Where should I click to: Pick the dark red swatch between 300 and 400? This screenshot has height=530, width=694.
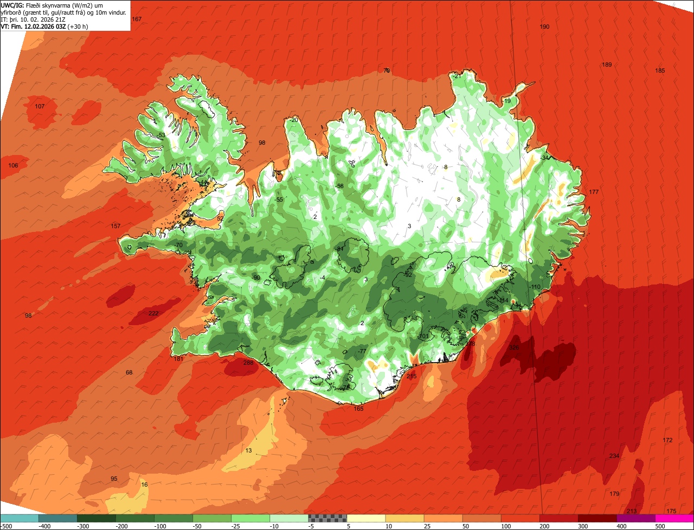pos(597,518)
